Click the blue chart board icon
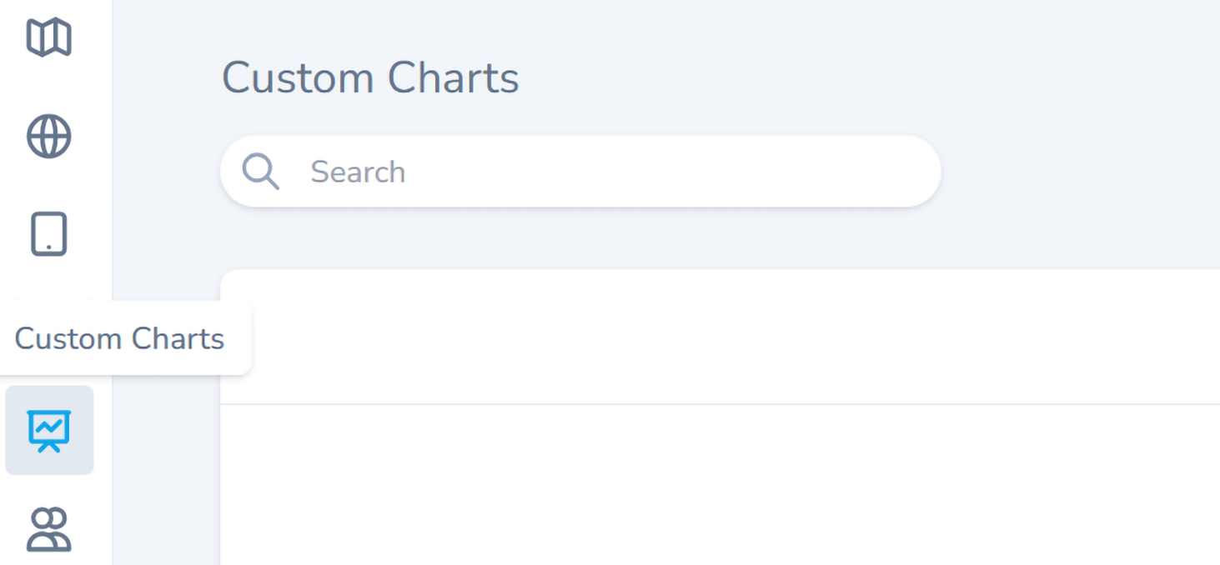The image size is (1220, 565). (49, 430)
